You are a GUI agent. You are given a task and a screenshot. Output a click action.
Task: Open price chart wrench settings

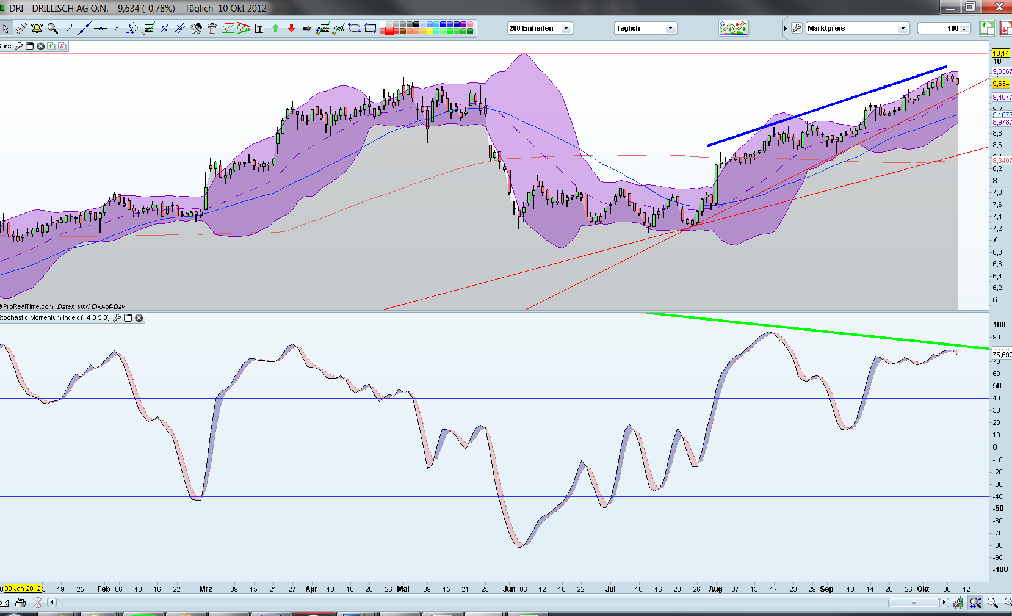(x=19, y=46)
